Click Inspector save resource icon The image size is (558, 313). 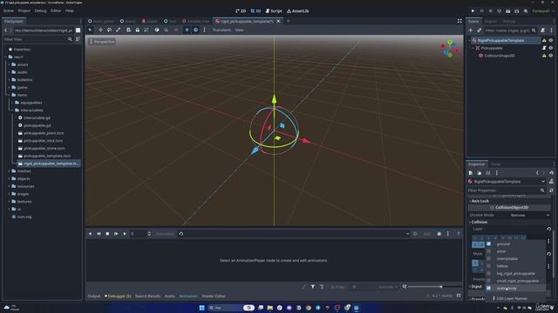[488, 173]
